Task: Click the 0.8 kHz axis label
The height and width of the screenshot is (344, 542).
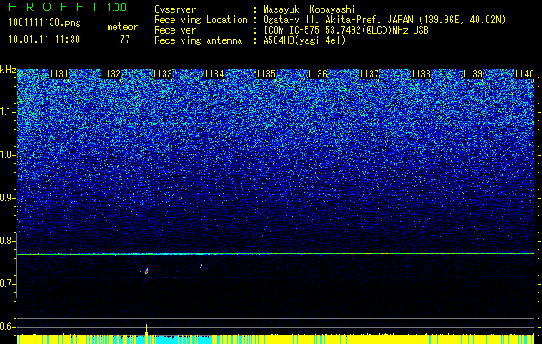Action: (7, 241)
